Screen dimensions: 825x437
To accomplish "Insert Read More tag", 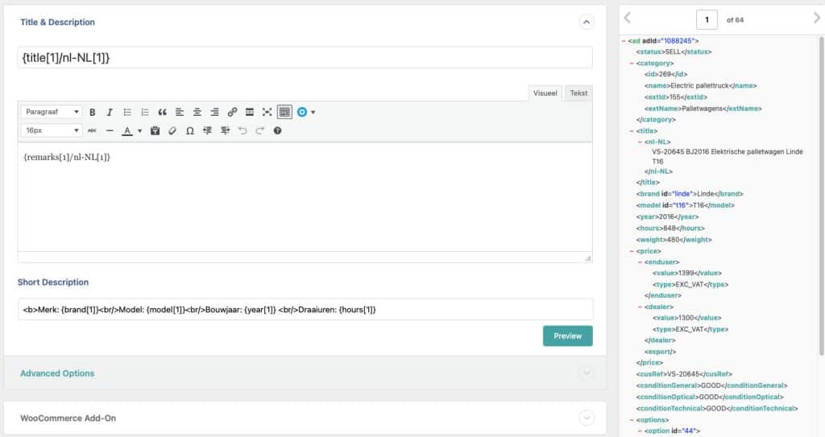I will pyautogui.click(x=250, y=112).
